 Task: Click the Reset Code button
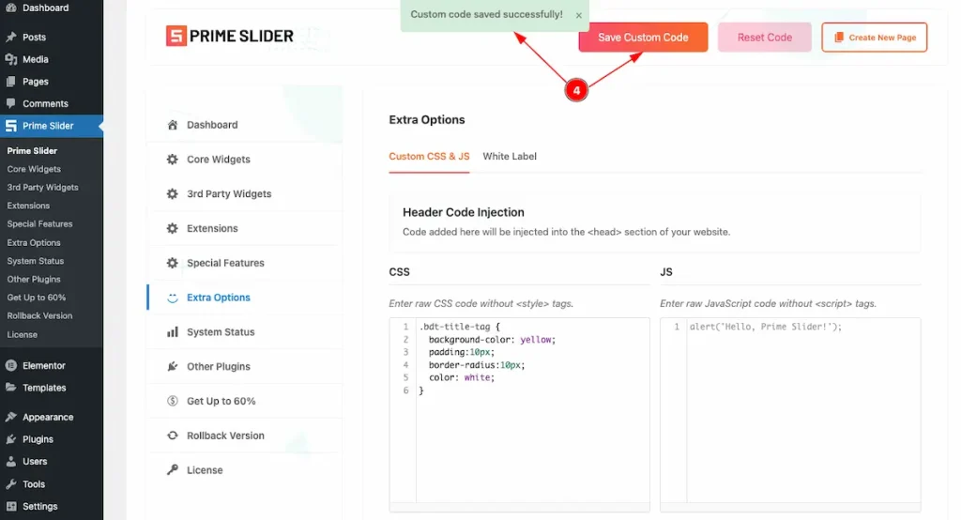pos(765,38)
